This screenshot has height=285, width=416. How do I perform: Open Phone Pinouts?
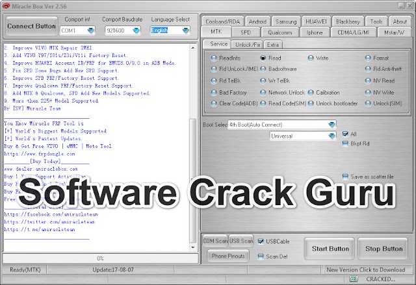(228, 256)
